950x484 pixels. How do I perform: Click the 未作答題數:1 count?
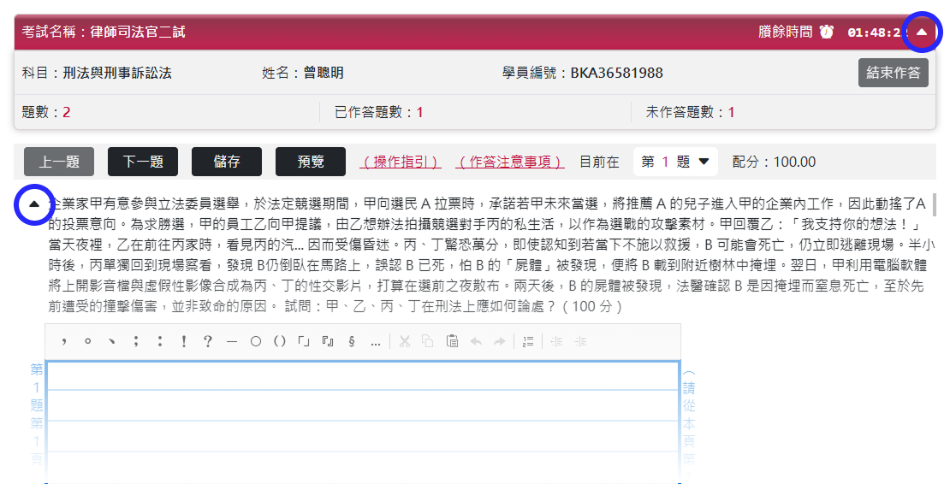pyautogui.click(x=690, y=112)
